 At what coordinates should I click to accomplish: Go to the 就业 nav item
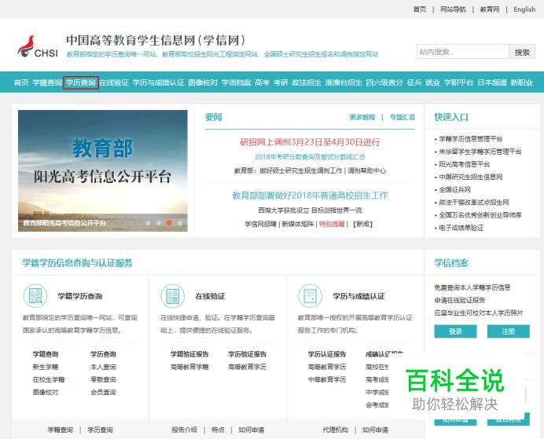pyautogui.click(x=433, y=82)
